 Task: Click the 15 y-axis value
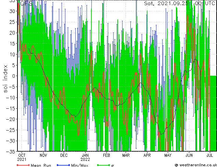tap(12, 44)
